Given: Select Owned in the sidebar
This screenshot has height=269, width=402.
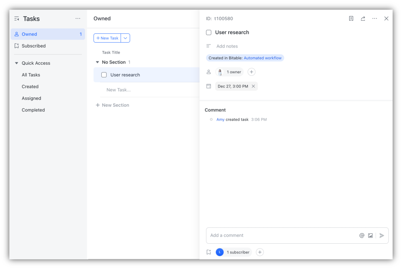Looking at the screenshot, I should click(x=48, y=34).
